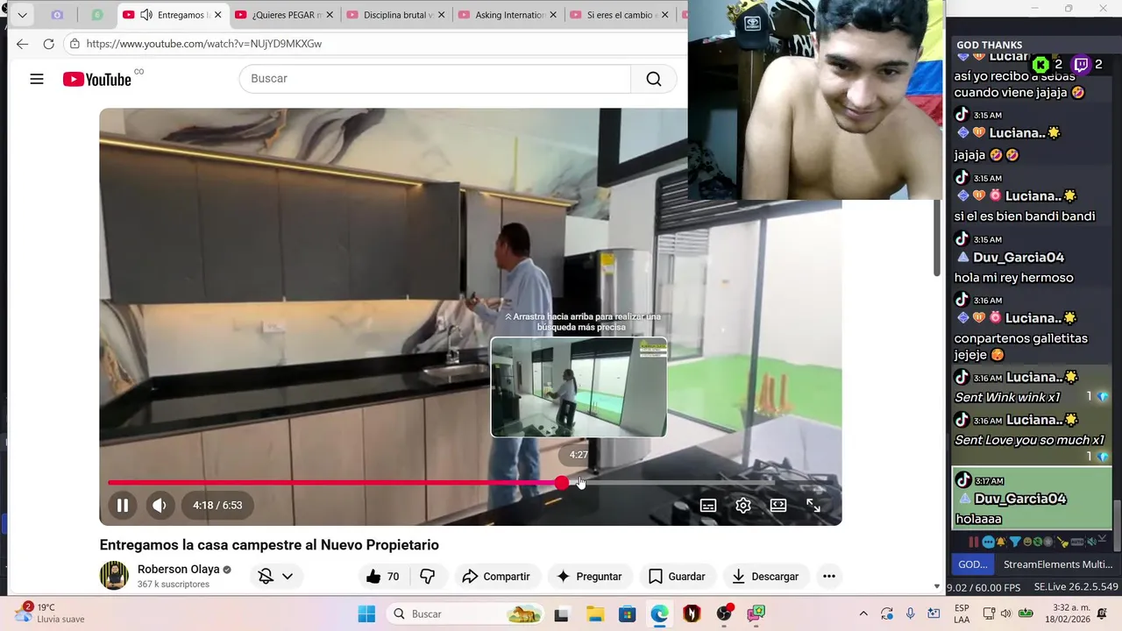Image resolution: width=1122 pixels, height=631 pixels.
Task: Open the weather widget showing 19°C
Action: click(53, 613)
